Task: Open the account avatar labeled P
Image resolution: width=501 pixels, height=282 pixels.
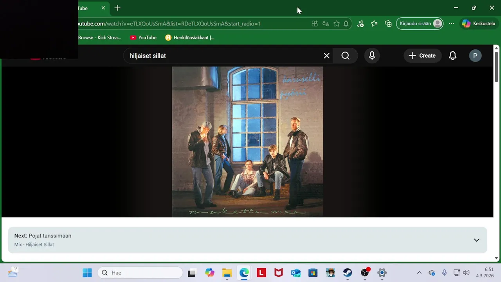Action: [x=475, y=56]
